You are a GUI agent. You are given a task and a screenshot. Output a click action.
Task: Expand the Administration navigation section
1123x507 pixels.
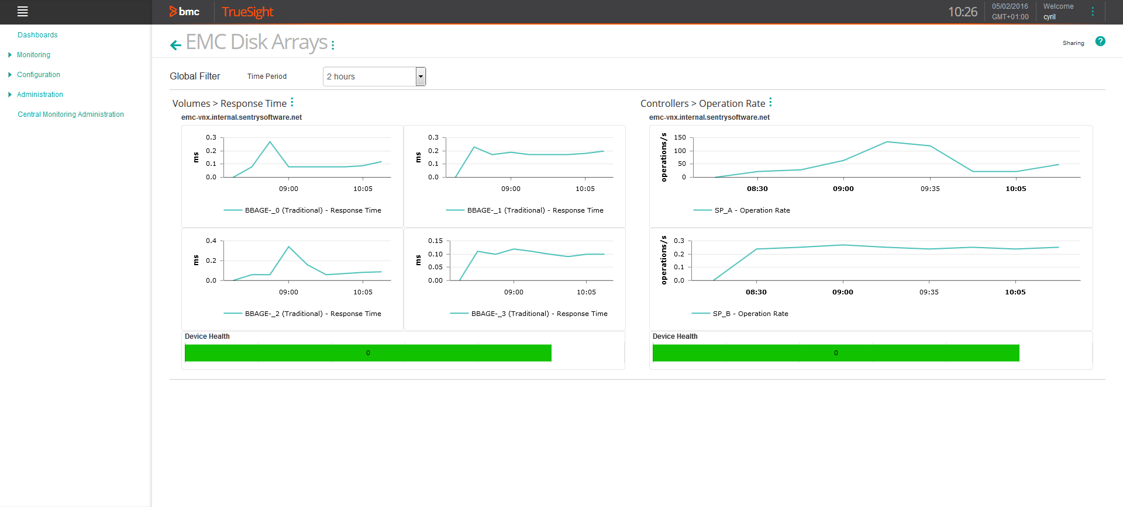click(10, 95)
